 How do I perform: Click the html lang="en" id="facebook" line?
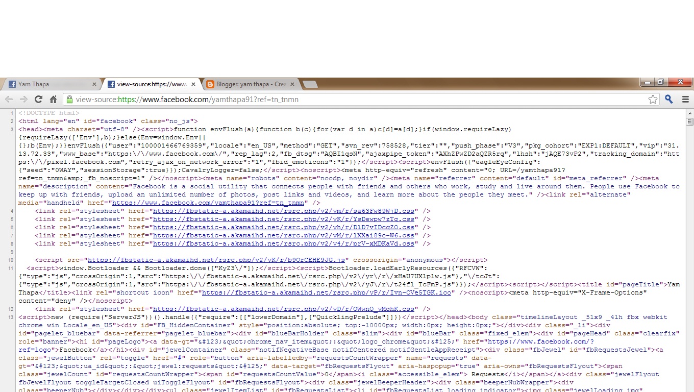point(108,121)
